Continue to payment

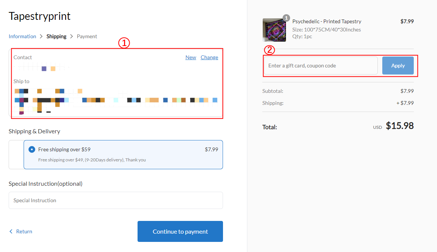click(180, 231)
